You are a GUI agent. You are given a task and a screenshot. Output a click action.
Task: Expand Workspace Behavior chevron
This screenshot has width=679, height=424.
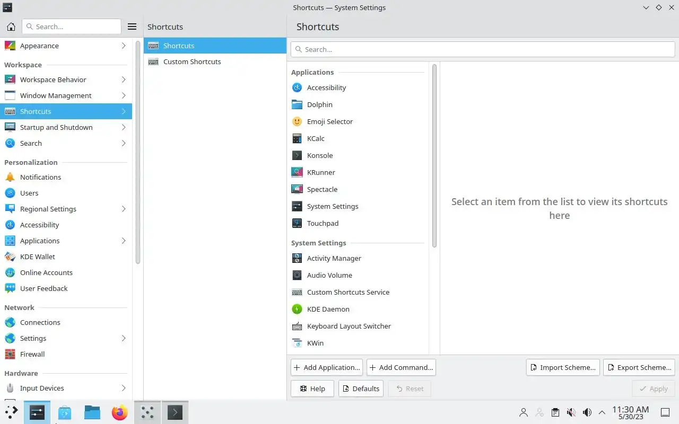pos(124,79)
